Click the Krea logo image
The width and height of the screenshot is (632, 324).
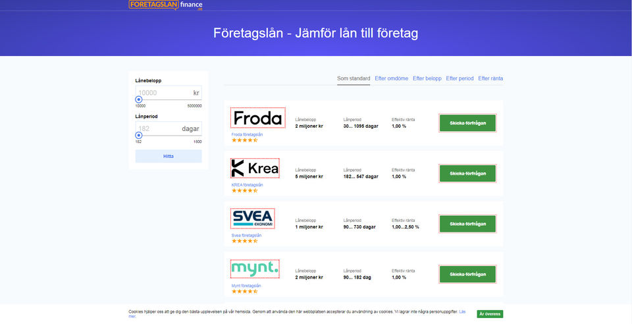[255, 169]
